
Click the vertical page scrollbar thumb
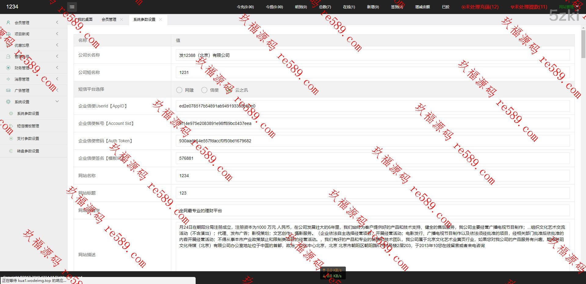tap(583, 44)
